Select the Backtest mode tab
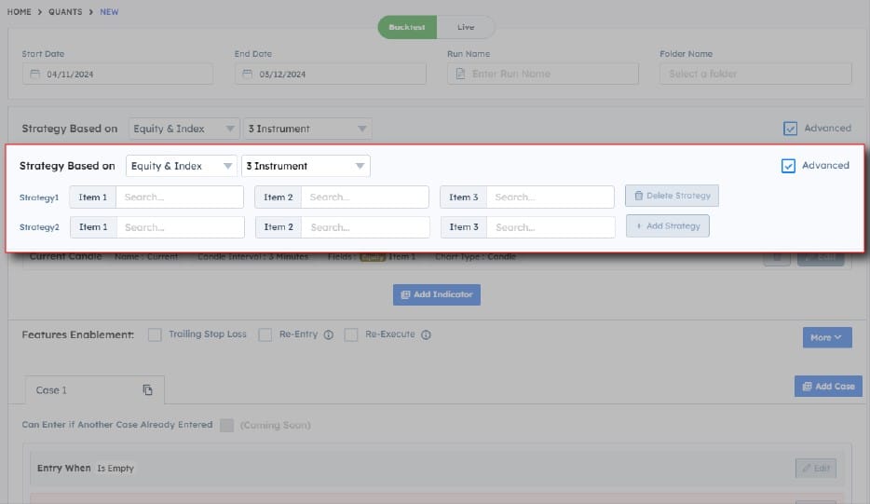 (407, 27)
